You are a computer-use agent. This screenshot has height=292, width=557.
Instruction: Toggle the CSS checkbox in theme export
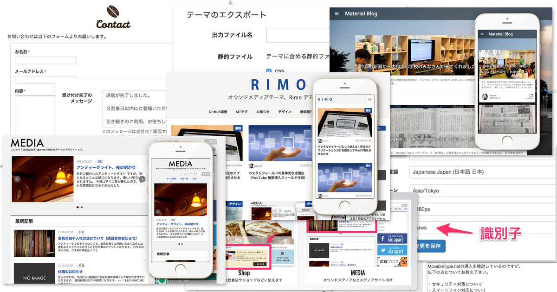pyautogui.click(x=269, y=71)
